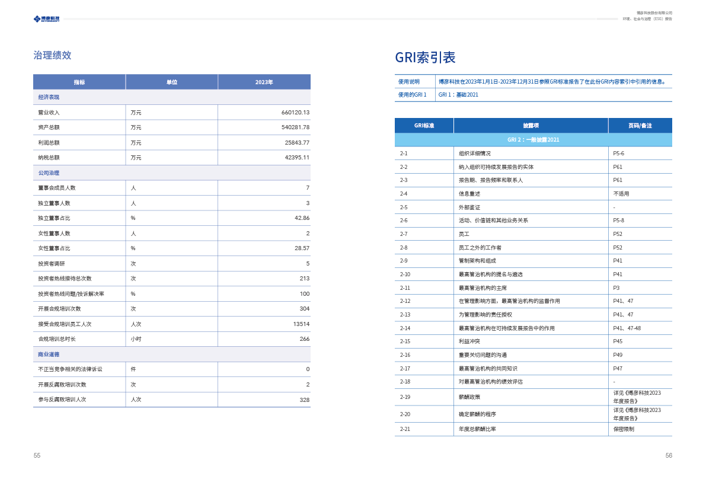Select the 指标 column header

pos(79,82)
